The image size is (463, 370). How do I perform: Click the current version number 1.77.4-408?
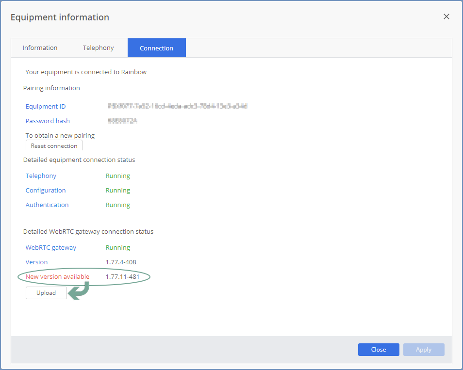tap(121, 262)
